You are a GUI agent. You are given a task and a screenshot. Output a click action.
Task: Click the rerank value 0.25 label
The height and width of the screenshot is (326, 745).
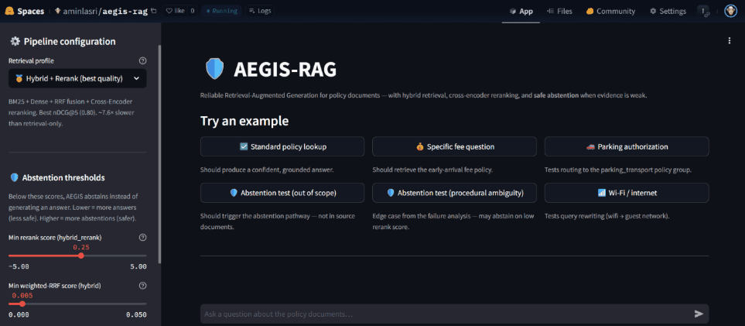point(80,247)
